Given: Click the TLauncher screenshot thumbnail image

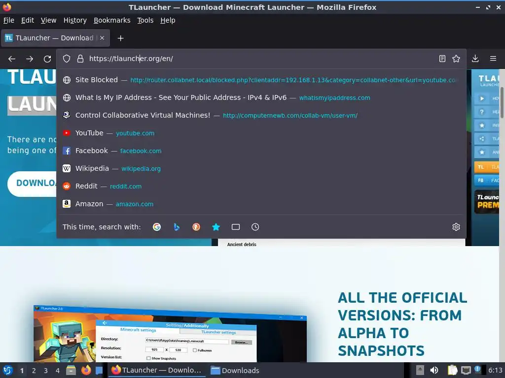Looking at the screenshot, I should (170, 334).
